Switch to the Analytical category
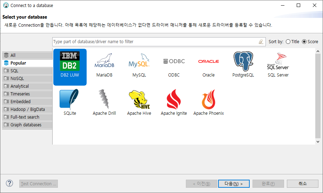The image size is (323, 193). tap(27, 86)
